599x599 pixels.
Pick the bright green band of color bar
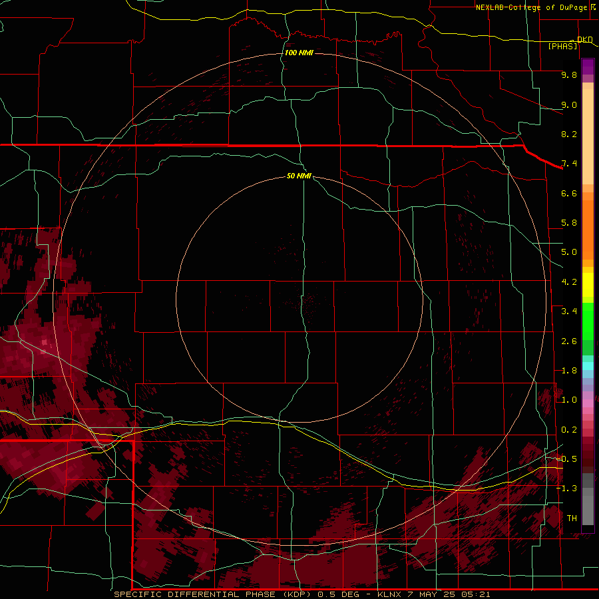coord(588,321)
